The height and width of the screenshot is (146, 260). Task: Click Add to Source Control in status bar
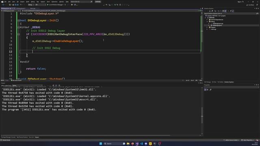click(232, 140)
